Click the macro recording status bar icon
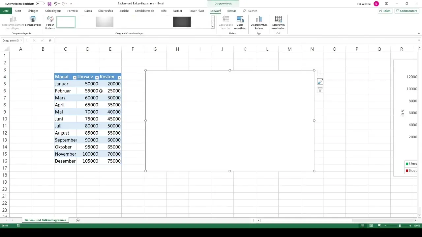 pos(18,226)
